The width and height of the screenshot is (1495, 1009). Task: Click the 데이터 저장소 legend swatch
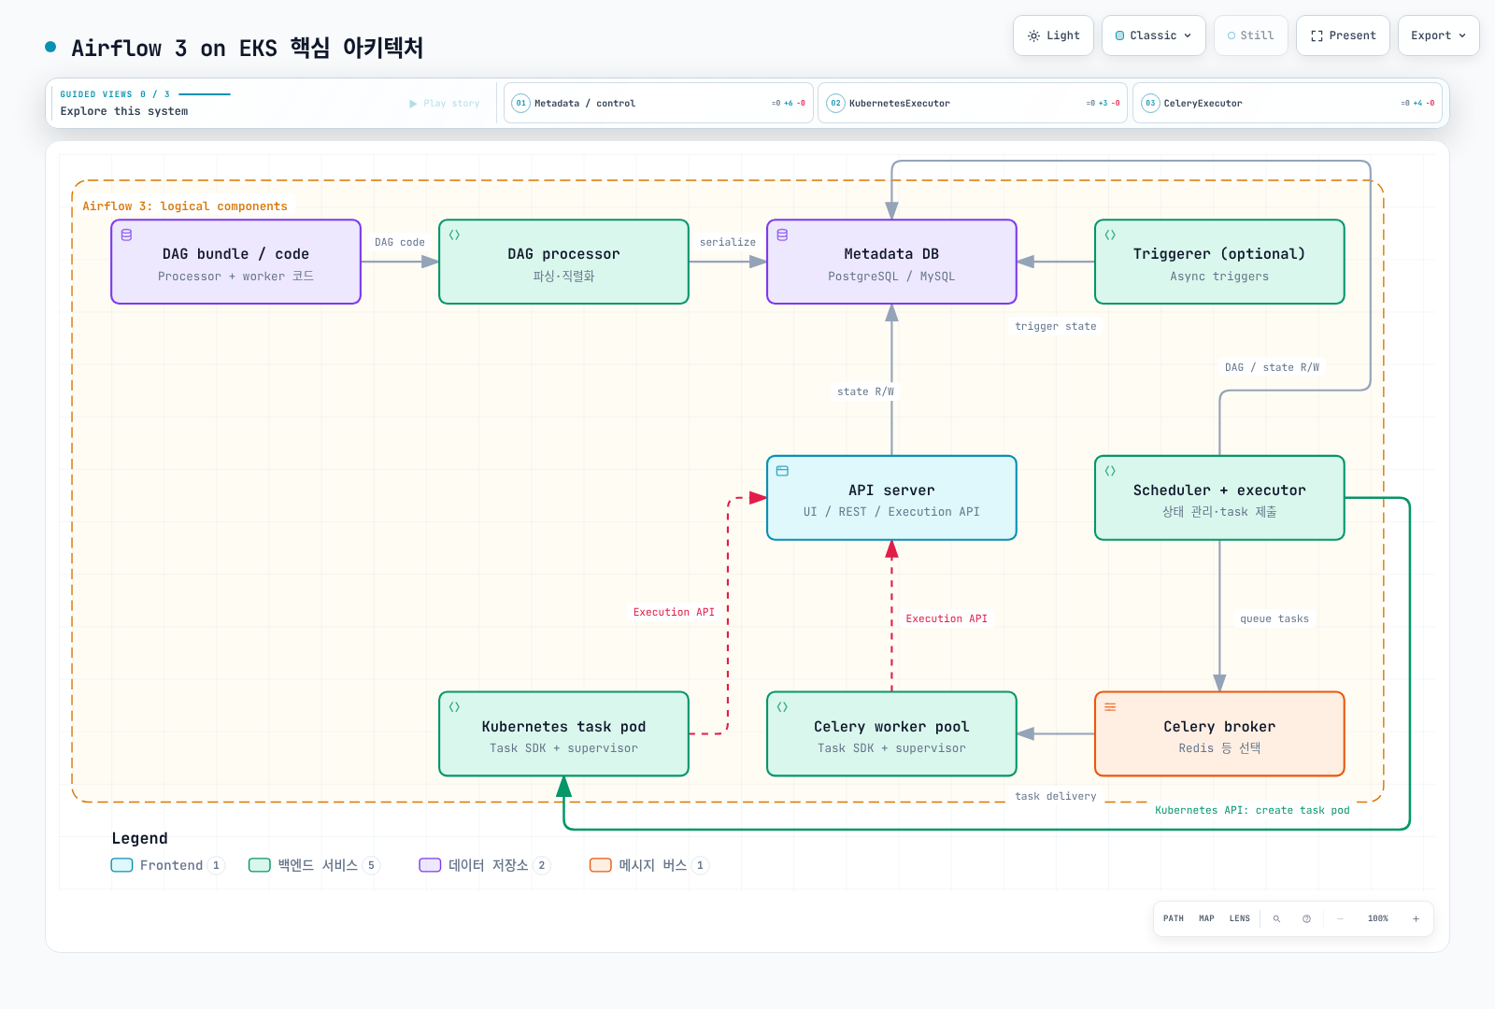(x=430, y=865)
